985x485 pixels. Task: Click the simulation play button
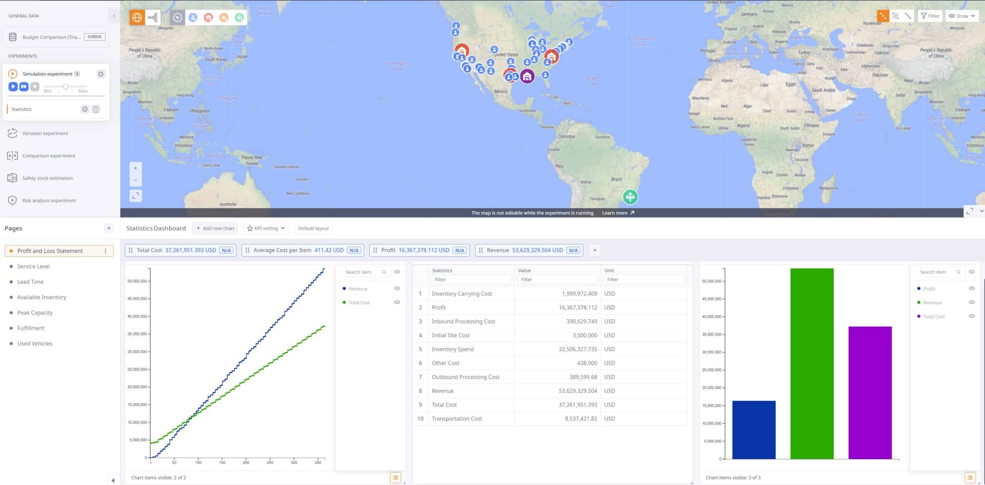(x=13, y=86)
